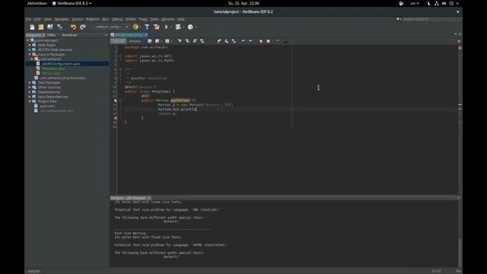
Task: Click the New File toolbar icon
Action: [32, 27]
